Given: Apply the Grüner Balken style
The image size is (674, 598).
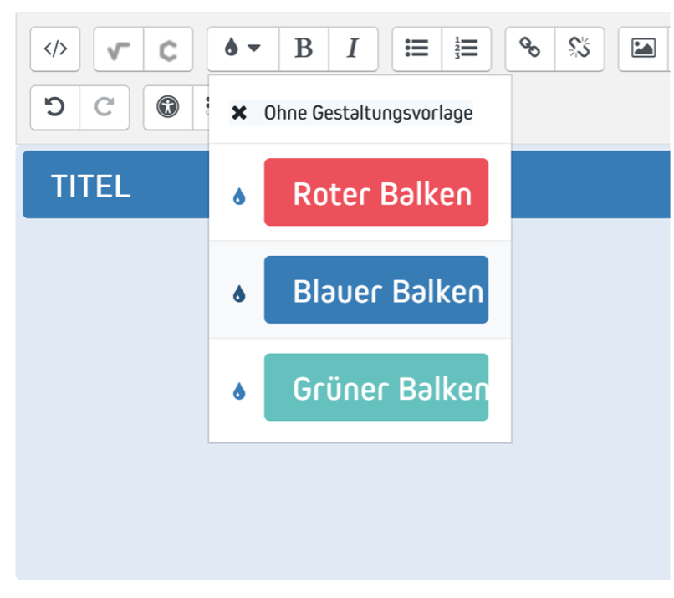Looking at the screenshot, I should click(376, 387).
